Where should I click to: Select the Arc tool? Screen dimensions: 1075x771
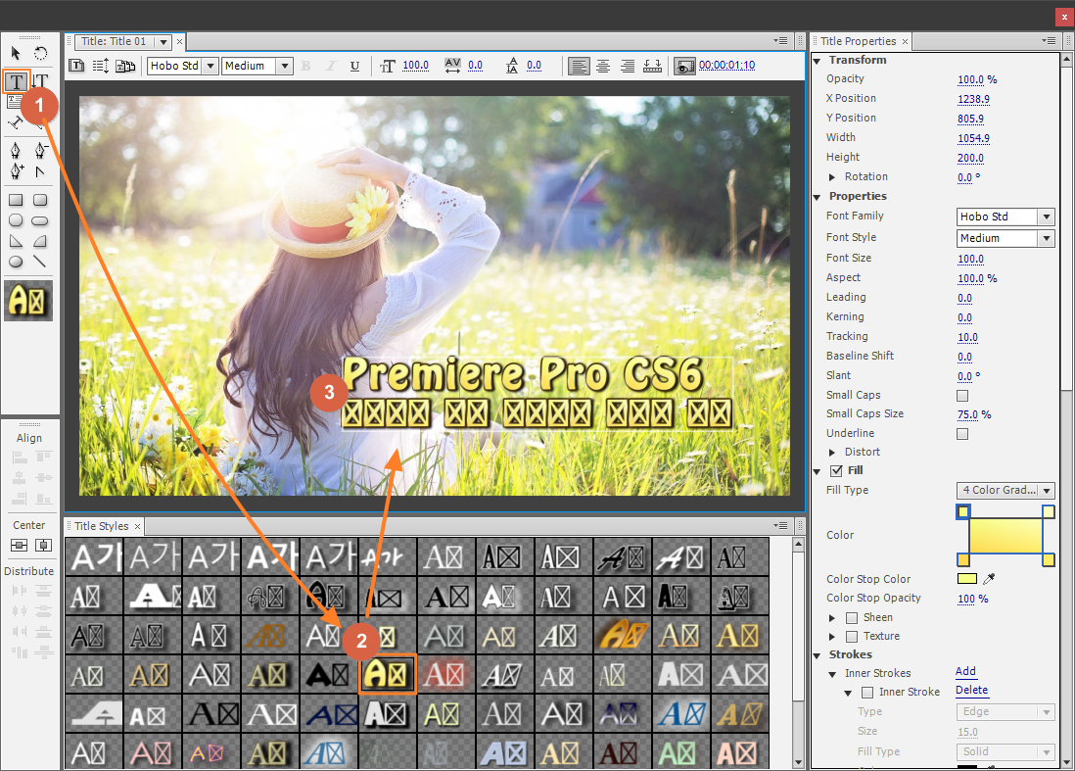pos(40,241)
